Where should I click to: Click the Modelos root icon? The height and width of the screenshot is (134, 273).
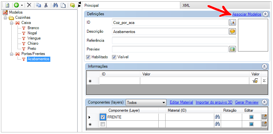coord(6,13)
